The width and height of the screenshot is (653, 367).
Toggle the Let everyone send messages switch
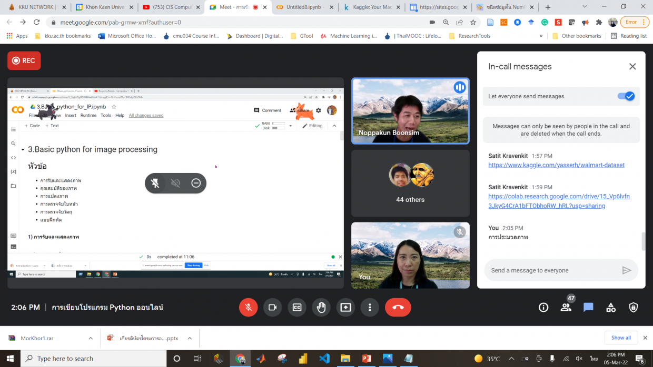pyautogui.click(x=626, y=96)
